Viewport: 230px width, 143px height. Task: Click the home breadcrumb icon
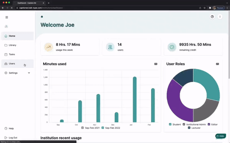coord(42,17)
